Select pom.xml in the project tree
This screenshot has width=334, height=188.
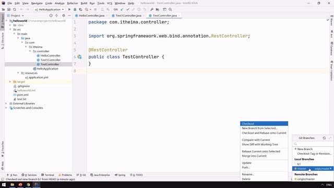click(22, 95)
